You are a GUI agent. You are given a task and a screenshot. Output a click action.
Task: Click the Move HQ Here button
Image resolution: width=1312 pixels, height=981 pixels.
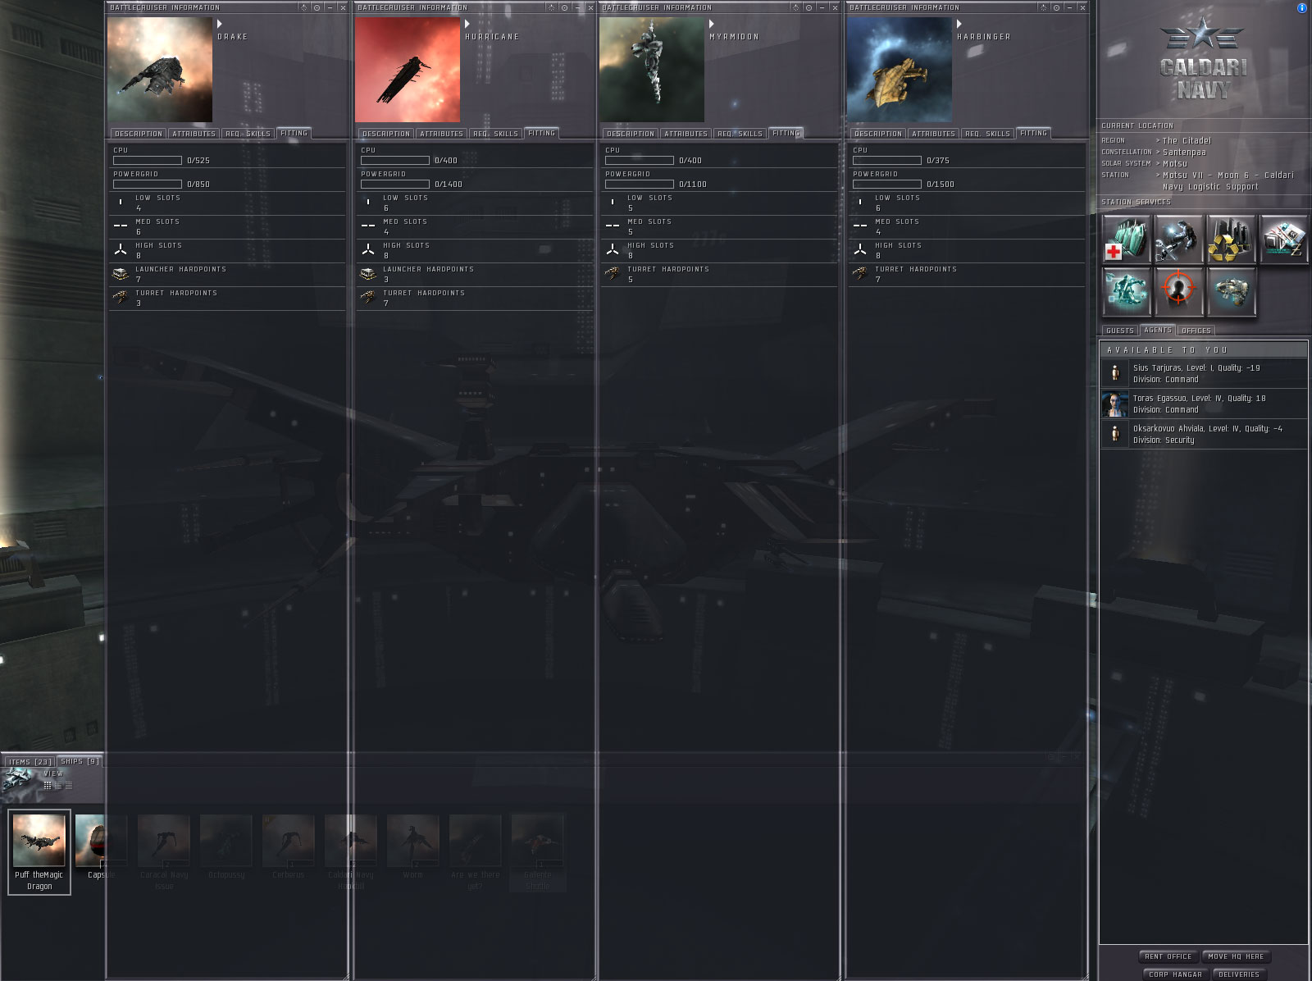pos(1236,956)
